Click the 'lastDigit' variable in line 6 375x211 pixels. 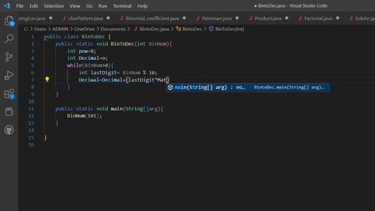pyautogui.click(x=103, y=73)
